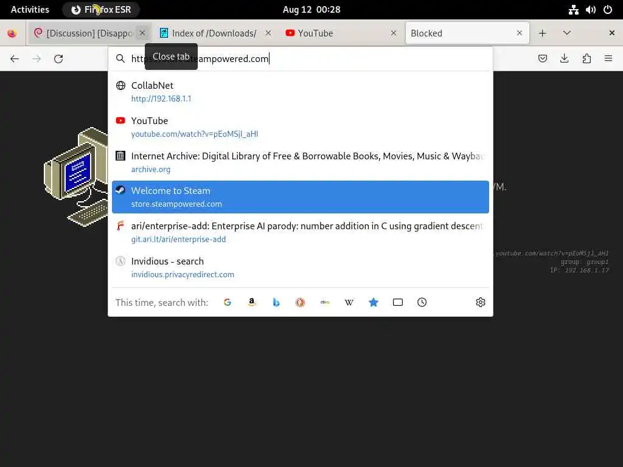Search this time with Bing

(x=276, y=302)
